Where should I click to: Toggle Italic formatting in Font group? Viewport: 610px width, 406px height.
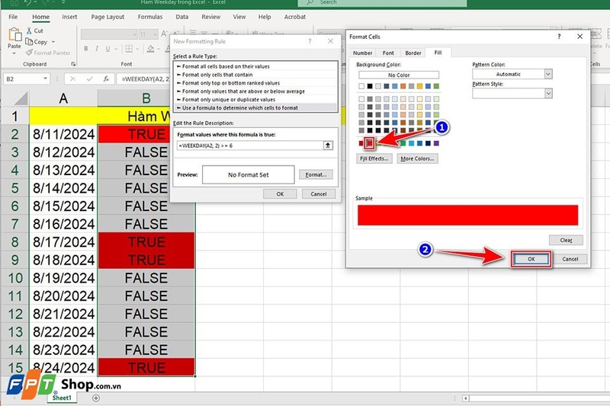97,49
